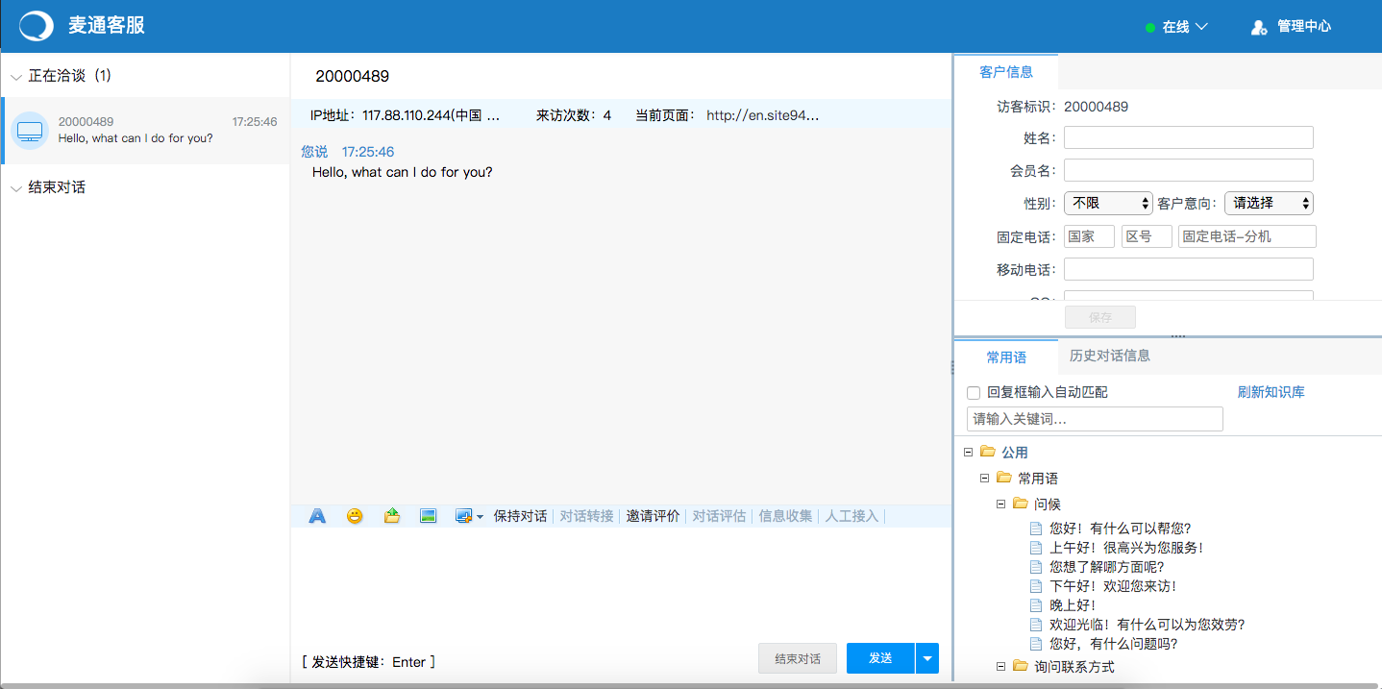Collapse the 公用 knowledge tree node
1382x689 pixels.
tap(968, 452)
